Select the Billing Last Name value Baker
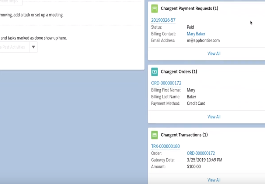The height and width of the screenshot is (184, 265). click(191, 97)
